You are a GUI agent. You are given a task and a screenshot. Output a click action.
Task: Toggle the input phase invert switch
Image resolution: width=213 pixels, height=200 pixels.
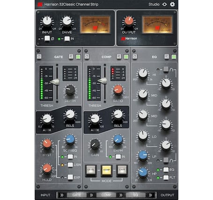[47, 38]
